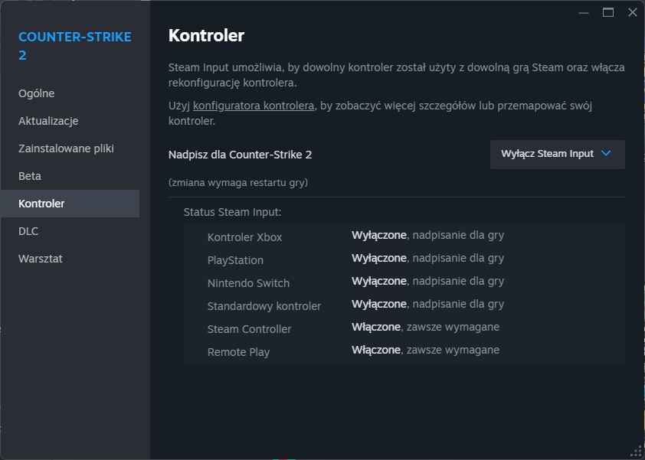Select the Kontroler sidebar item
Screen dimensions: 645x460
point(41,204)
